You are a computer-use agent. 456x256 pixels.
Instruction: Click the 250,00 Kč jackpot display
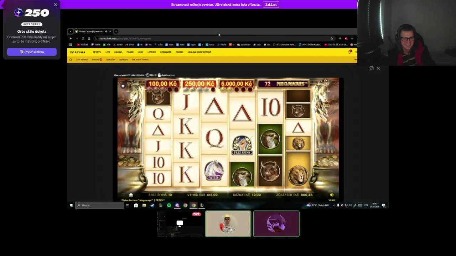tap(199, 84)
